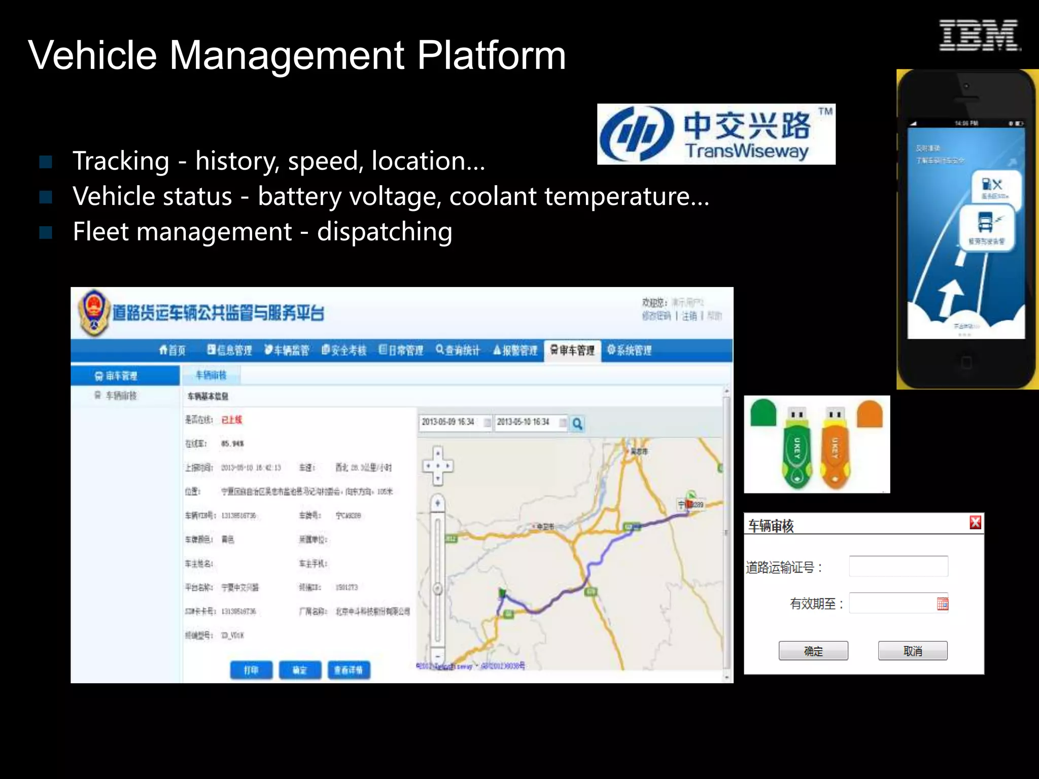Image resolution: width=1039 pixels, height=779 pixels.
Task: Click the red vehicle marker at route end
Action: coord(689,504)
